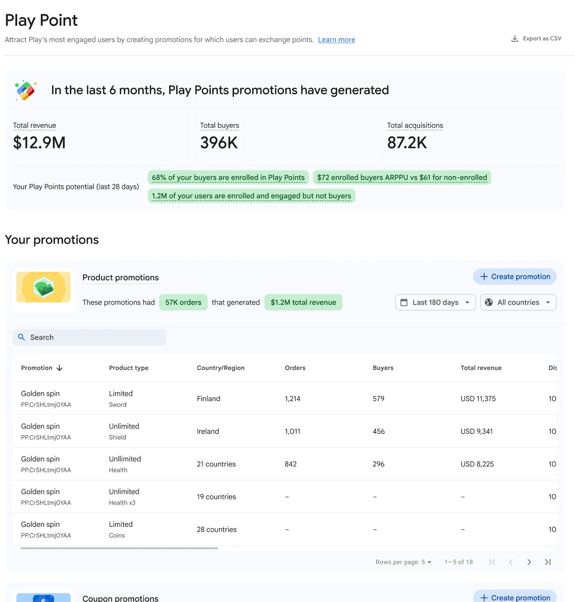Open the Rows per page dropdown
The image size is (575, 602).
(x=403, y=562)
